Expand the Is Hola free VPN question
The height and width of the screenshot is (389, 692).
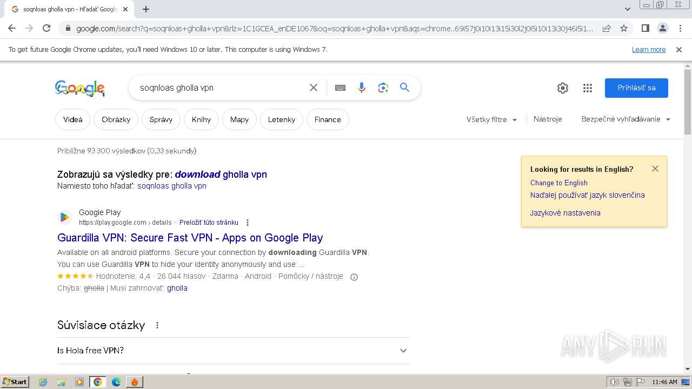[x=233, y=351]
